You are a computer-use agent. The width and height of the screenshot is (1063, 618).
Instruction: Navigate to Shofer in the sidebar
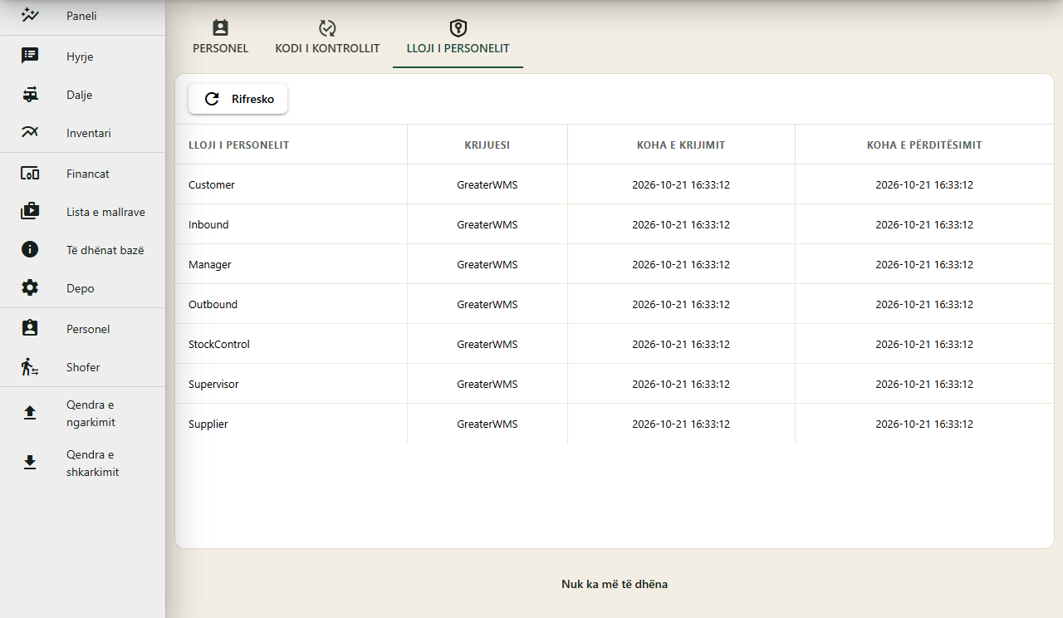(82, 367)
